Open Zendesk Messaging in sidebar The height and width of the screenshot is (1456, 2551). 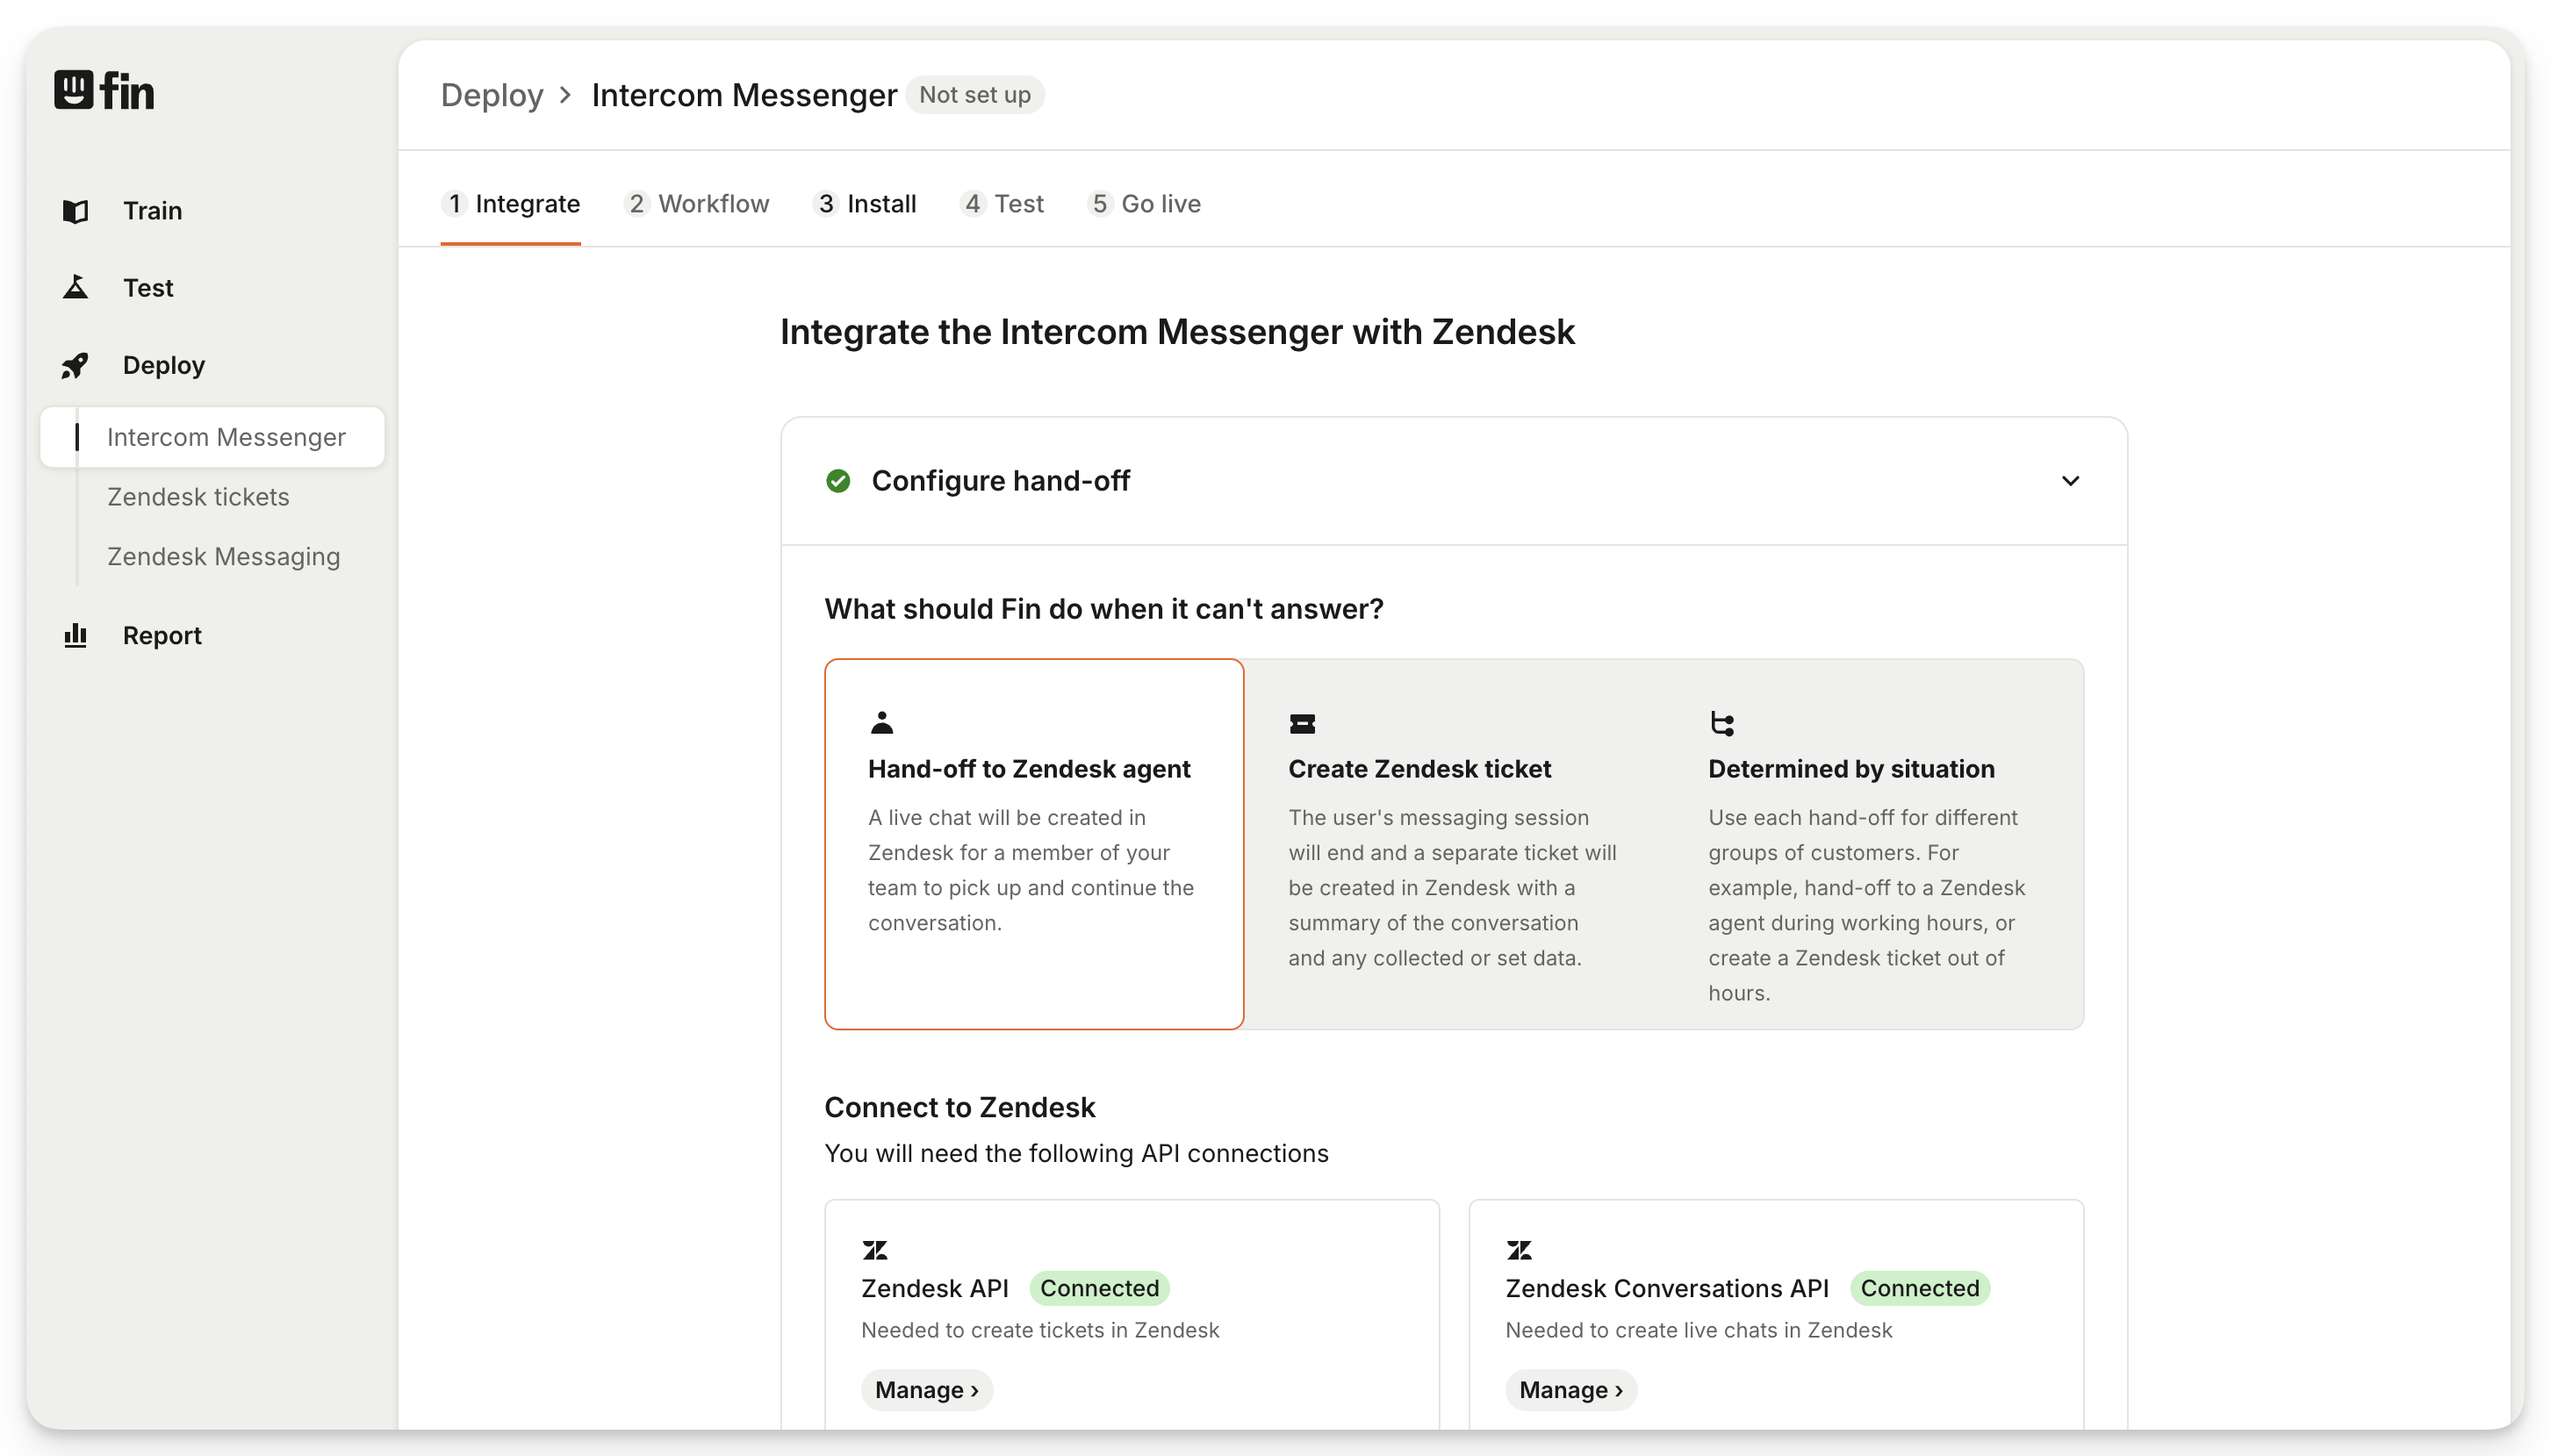(x=223, y=557)
